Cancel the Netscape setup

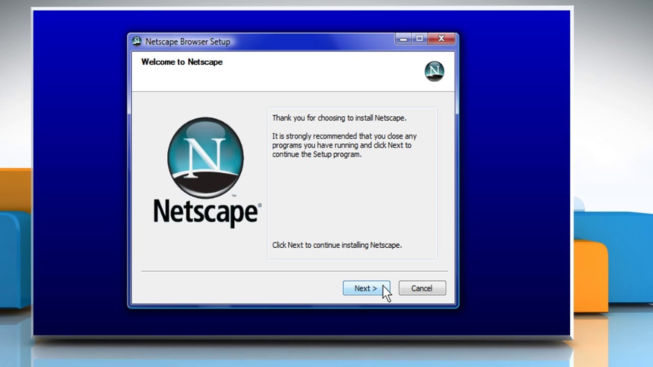tap(422, 288)
